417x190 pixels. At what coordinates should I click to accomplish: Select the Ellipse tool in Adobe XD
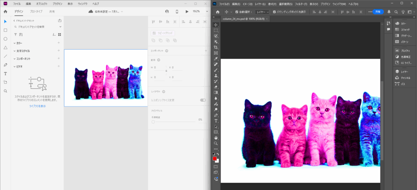(x=5, y=39)
